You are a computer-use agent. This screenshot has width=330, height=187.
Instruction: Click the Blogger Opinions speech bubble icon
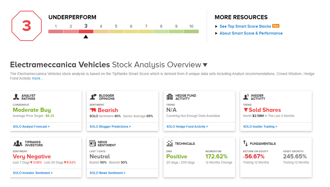pos(93,97)
